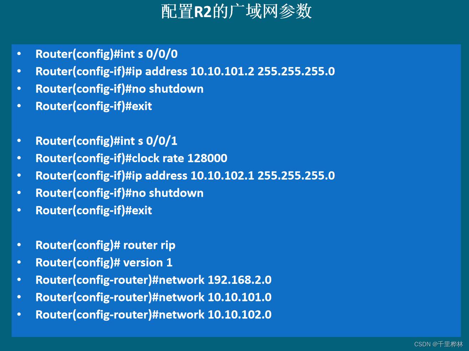Click the slide title "配置R2的广域网参数"

(x=236, y=11)
